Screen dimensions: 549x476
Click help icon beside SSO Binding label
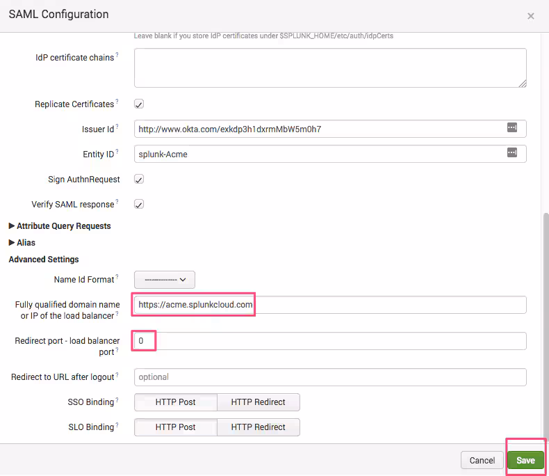[117, 399]
